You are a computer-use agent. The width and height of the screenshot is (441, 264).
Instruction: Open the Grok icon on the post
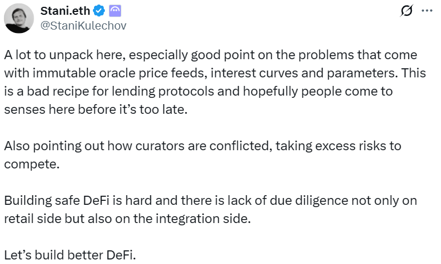pos(407,11)
